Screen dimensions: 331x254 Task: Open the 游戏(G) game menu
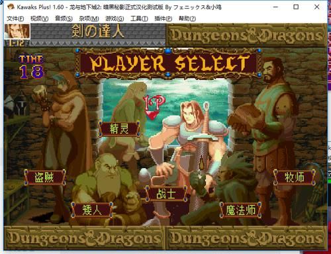point(115,19)
